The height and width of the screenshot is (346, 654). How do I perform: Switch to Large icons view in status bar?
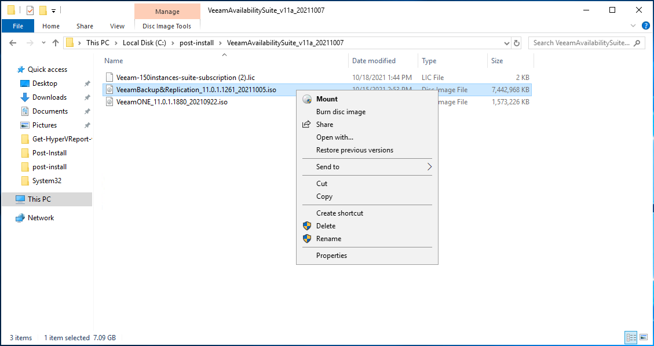pyautogui.click(x=644, y=337)
